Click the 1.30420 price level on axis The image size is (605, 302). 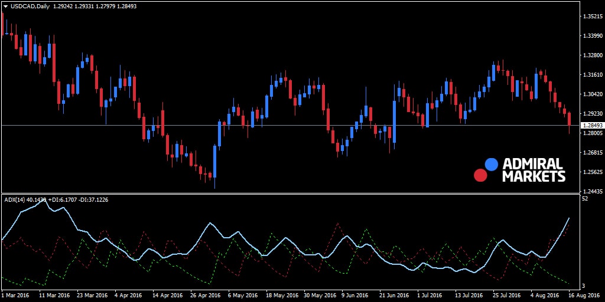click(x=591, y=94)
